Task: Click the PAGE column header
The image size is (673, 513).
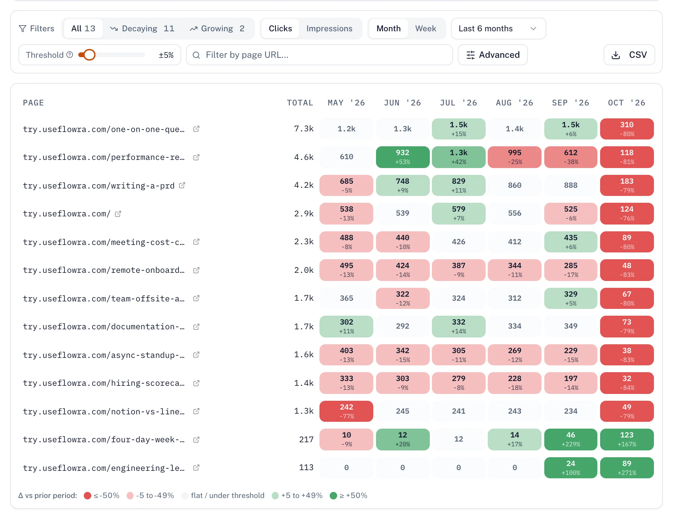Action: (33, 103)
